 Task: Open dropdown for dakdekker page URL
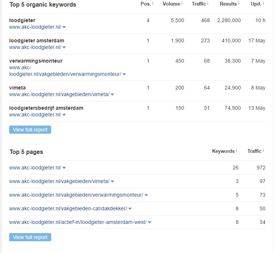130,209
